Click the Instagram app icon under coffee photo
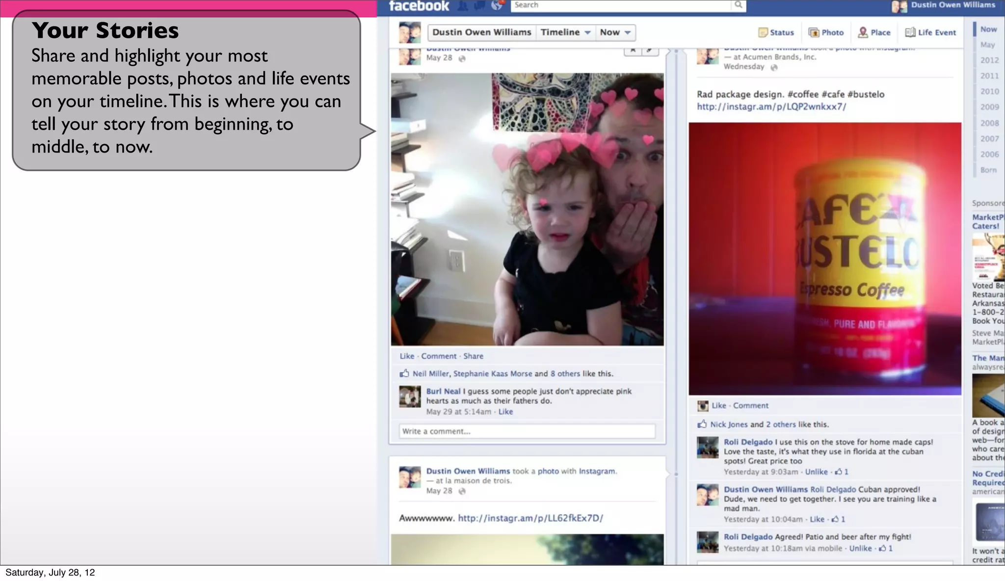Image resolution: width=1005 pixels, height=581 pixels. (x=703, y=406)
